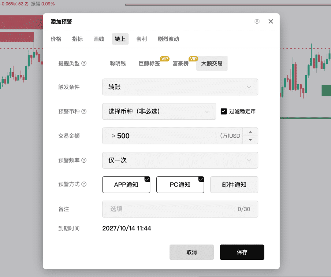331x277 pixels.
Task: Choose 聪明钱 alert type
Action: [118, 63]
